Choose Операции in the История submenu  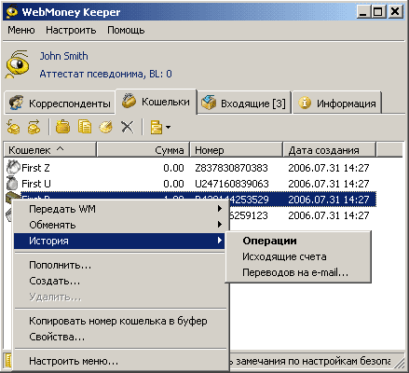tap(269, 241)
